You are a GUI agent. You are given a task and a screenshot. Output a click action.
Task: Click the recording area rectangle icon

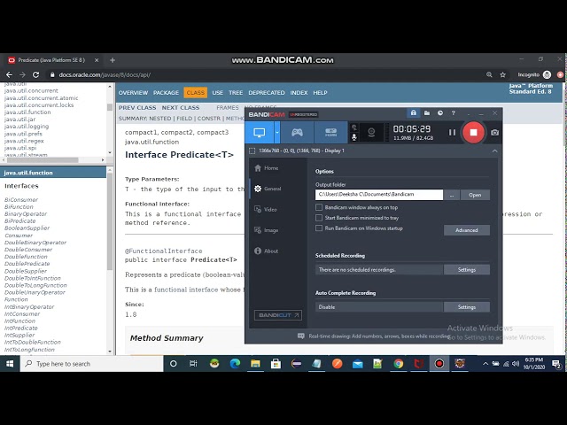tap(252, 151)
